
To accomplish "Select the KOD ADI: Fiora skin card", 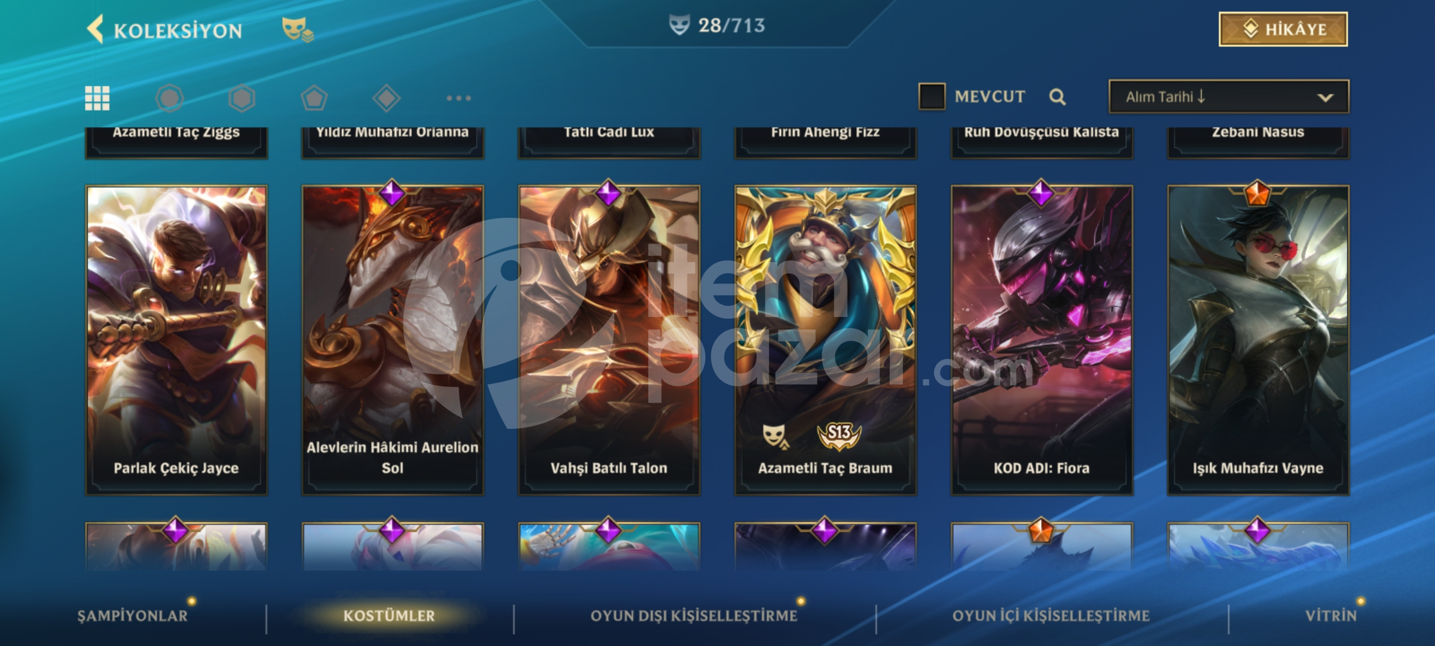I will (1042, 340).
